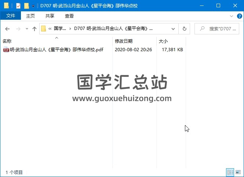Click the Back navigation arrow
The image size is (244, 177).
click(7, 29)
